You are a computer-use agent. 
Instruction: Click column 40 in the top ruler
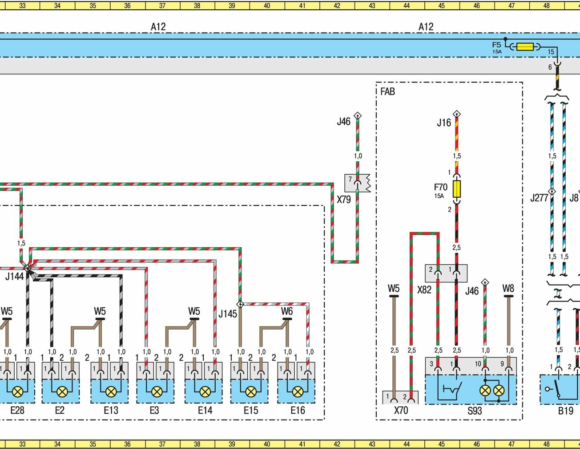point(267,5)
